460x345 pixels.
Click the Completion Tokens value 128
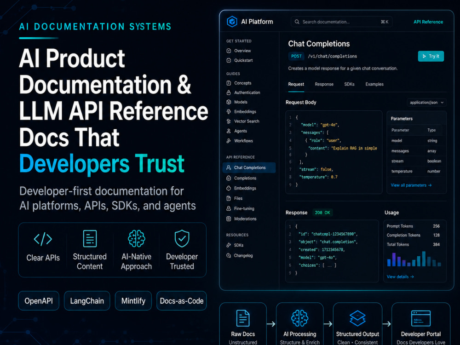click(x=436, y=235)
